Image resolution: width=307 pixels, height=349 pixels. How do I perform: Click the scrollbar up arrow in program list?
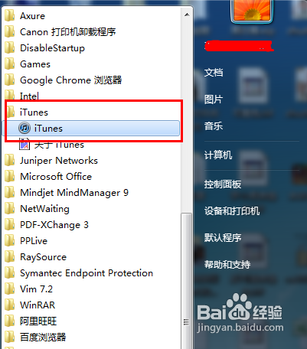point(187,15)
